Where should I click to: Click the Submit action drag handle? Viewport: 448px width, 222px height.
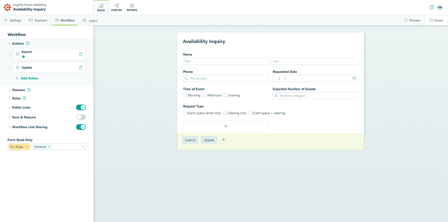[10, 54]
